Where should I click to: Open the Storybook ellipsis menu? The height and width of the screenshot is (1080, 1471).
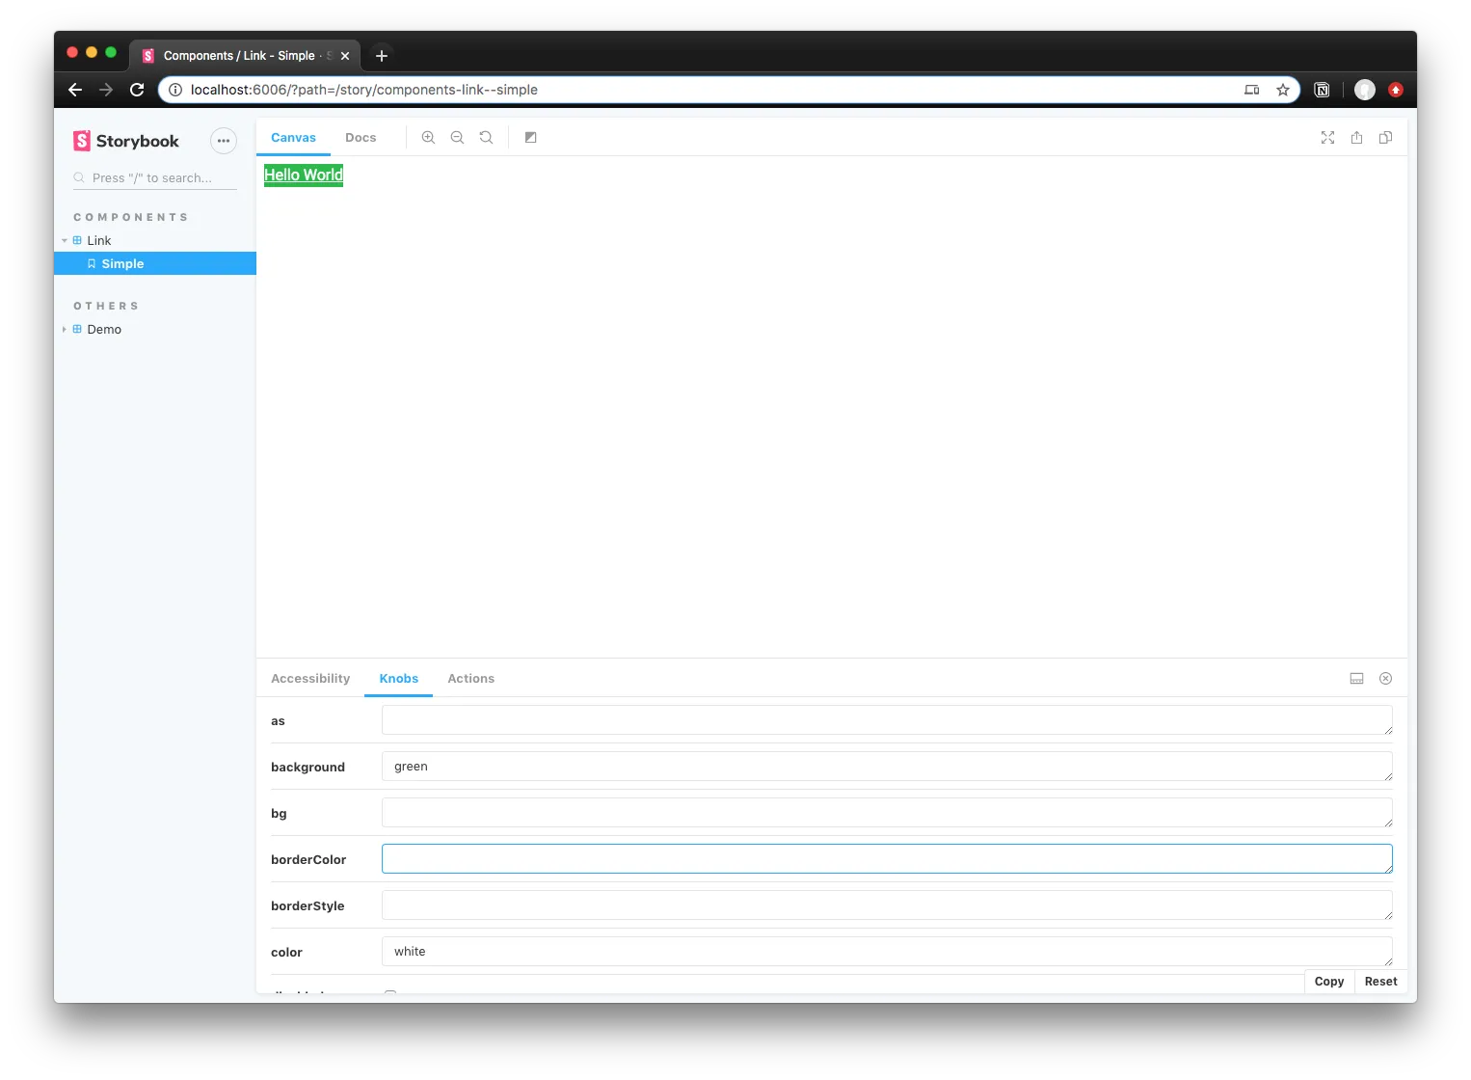tap(224, 141)
